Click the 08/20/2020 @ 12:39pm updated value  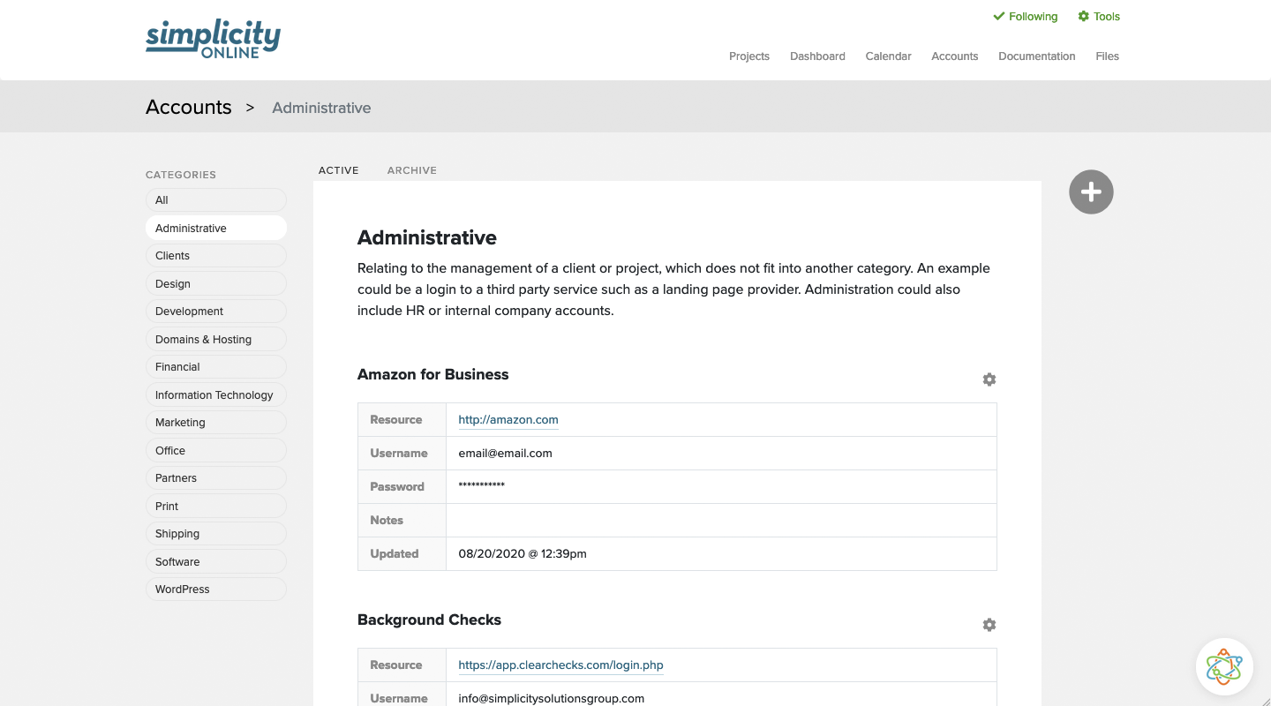pyautogui.click(x=523, y=554)
